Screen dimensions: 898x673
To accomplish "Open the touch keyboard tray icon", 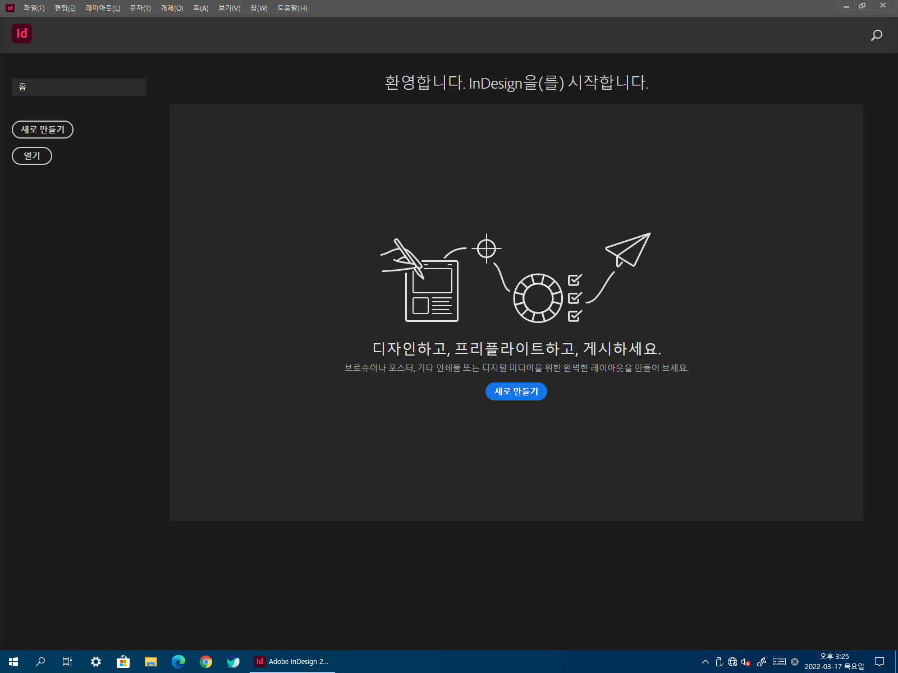I will (x=779, y=662).
